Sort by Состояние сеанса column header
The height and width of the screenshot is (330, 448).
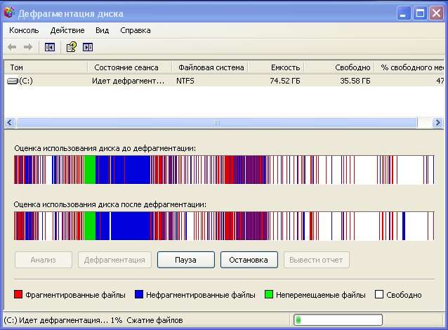pyautogui.click(x=130, y=67)
